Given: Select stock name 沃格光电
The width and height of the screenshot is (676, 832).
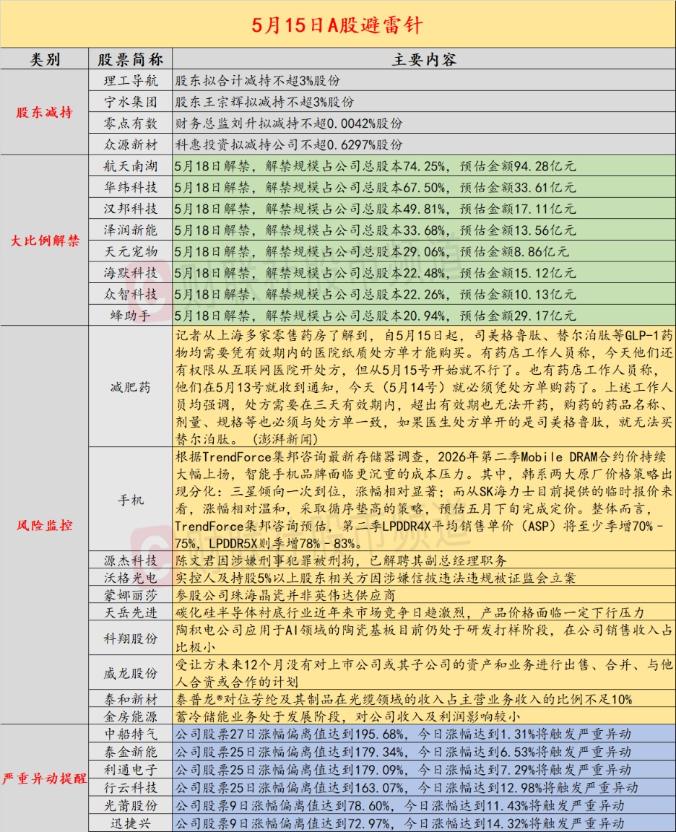Looking at the screenshot, I should tap(131, 578).
